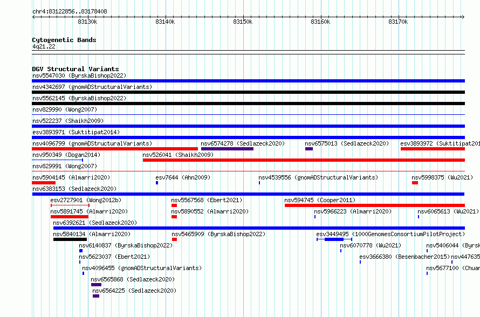
Task: Click the blue marker under nsv6140837
Action: point(81,251)
